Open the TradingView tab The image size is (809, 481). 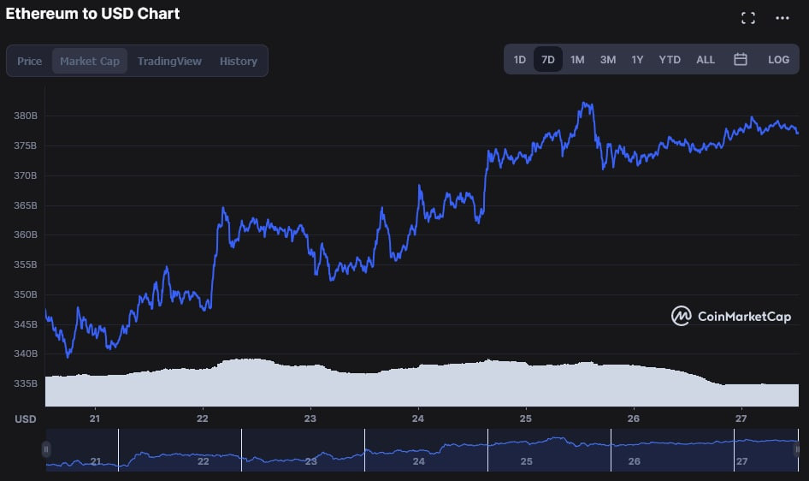169,61
